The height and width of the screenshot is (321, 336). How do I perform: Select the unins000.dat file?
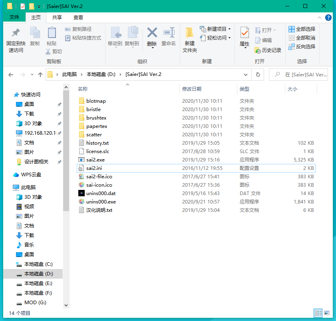101,193
